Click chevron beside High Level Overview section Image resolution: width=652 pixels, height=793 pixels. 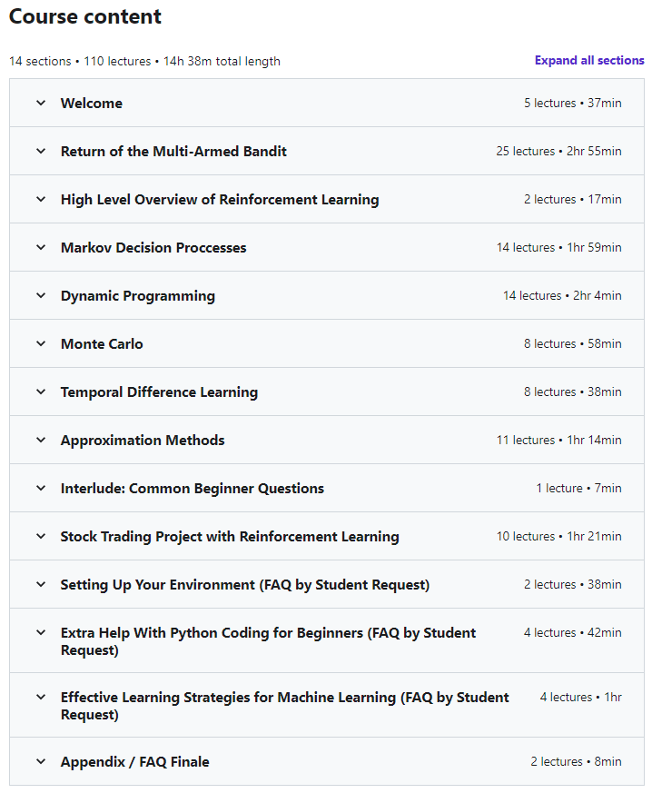click(41, 200)
